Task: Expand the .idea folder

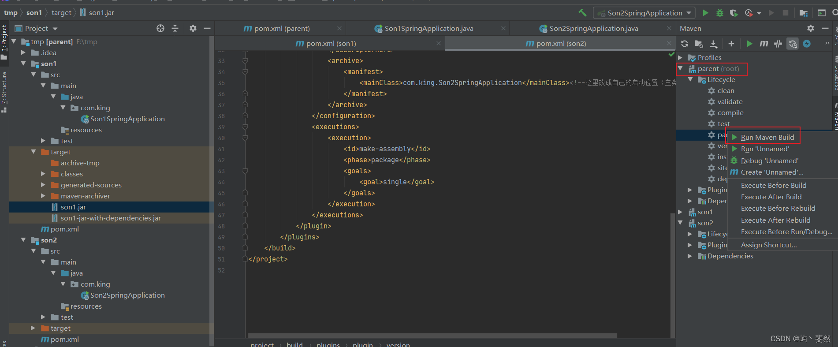Action: (23, 52)
